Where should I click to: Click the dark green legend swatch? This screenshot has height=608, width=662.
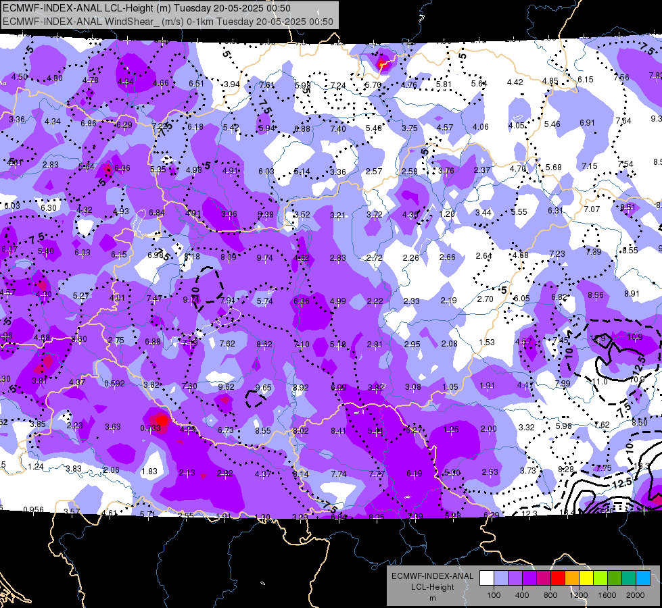615,578
